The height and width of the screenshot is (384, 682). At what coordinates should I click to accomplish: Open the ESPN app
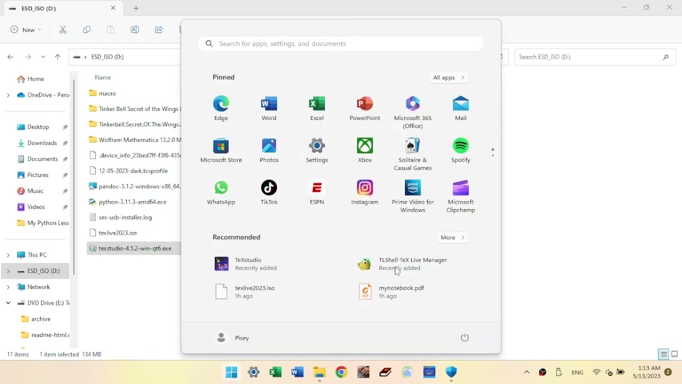tap(317, 193)
